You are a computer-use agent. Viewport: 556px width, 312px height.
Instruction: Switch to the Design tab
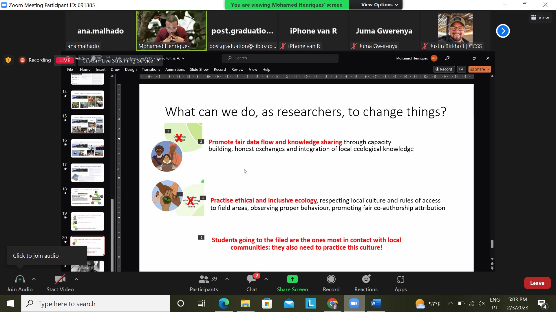coord(131,69)
